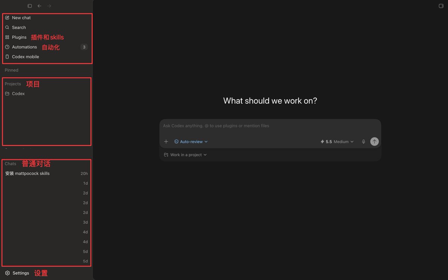
Task: Toggle the right panel icon
Action: tap(441, 6)
